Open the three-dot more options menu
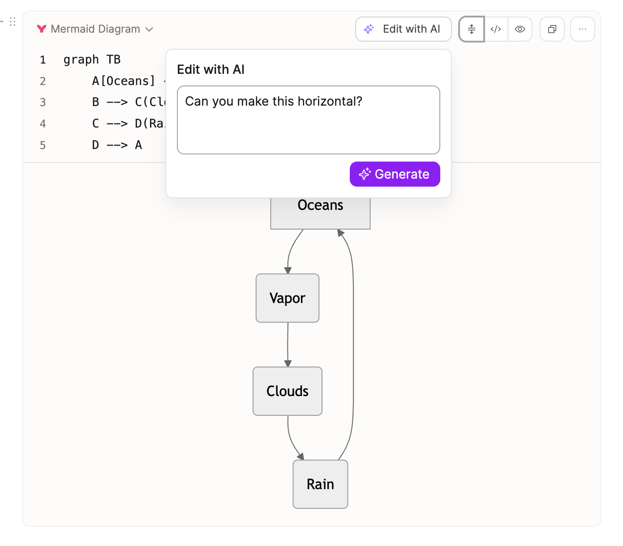This screenshot has height=546, width=623. point(582,30)
